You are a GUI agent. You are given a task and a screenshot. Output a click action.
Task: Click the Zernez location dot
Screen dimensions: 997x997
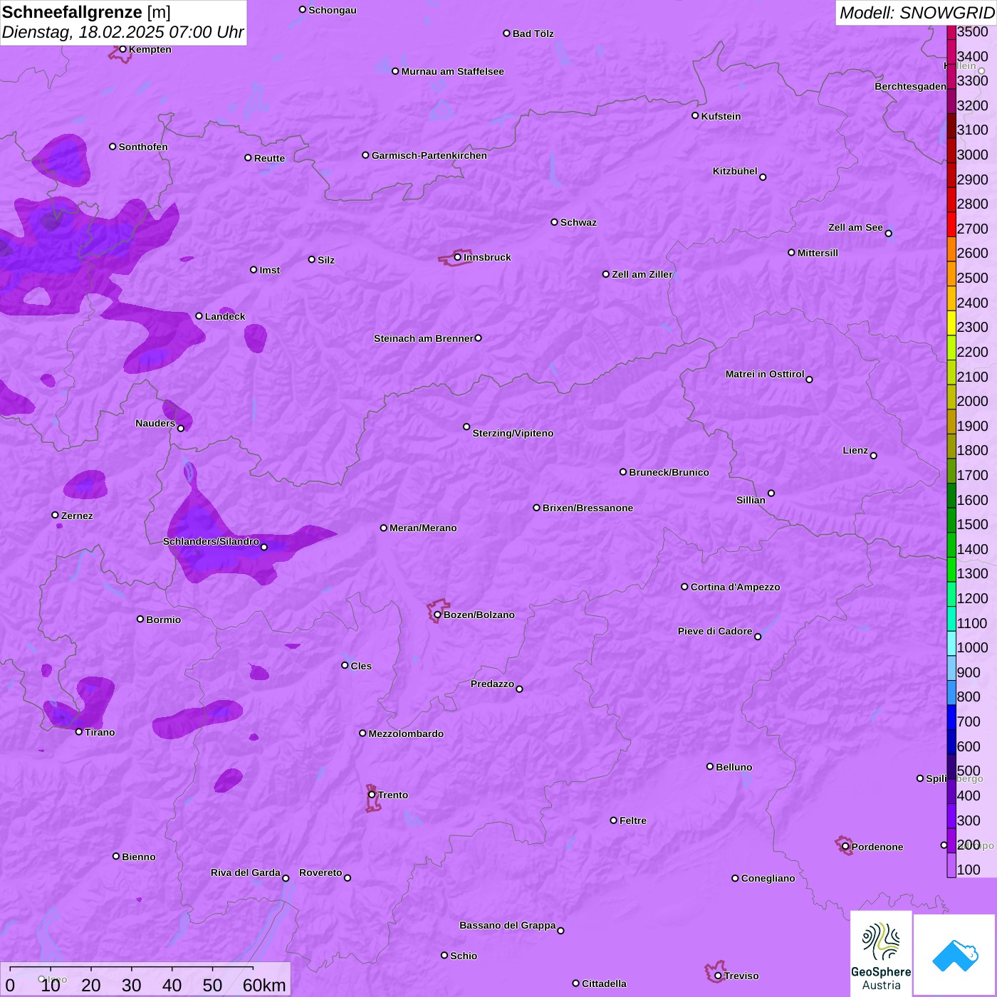55,515
